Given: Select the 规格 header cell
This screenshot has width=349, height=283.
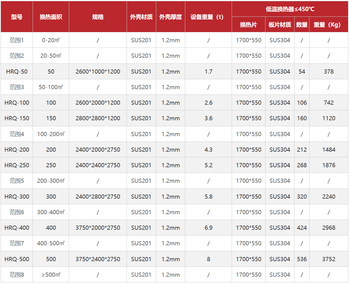Looking at the screenshot, I should 98,17.
